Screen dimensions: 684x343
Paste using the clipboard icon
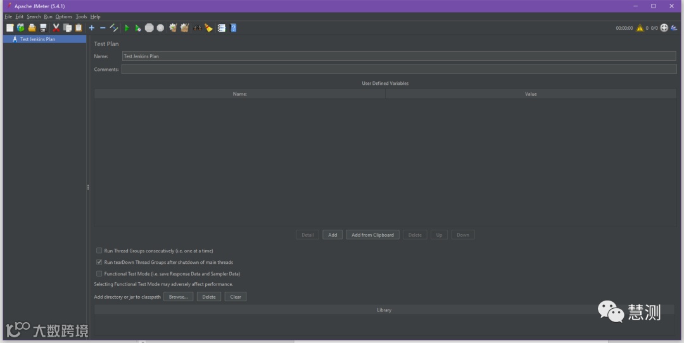pos(79,28)
